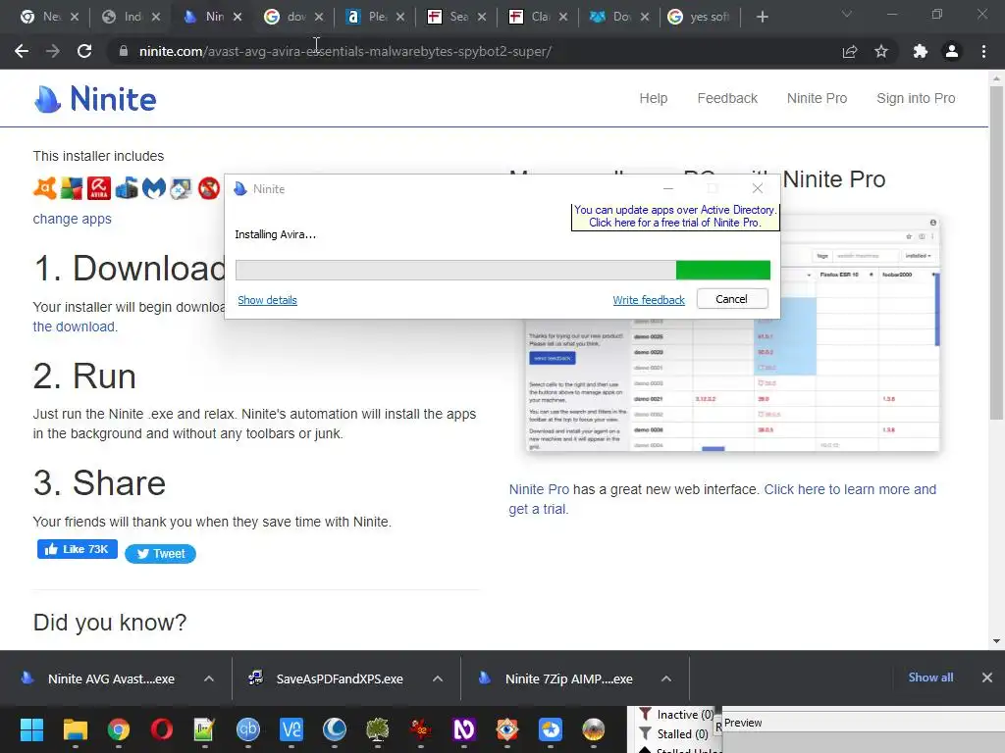Click Show all downloads
1005x753 pixels.
coord(930,678)
